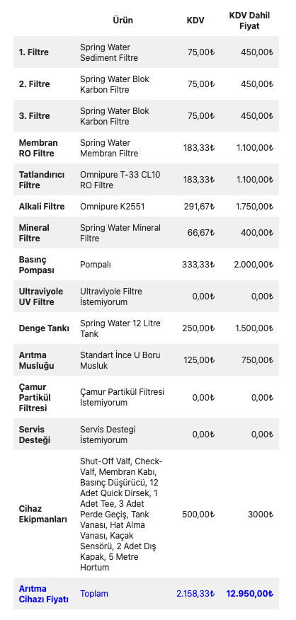This screenshot has width=296, height=620.
Task: Click Omnipure T-33 CL10 RO Filtre
Action: 120,180
